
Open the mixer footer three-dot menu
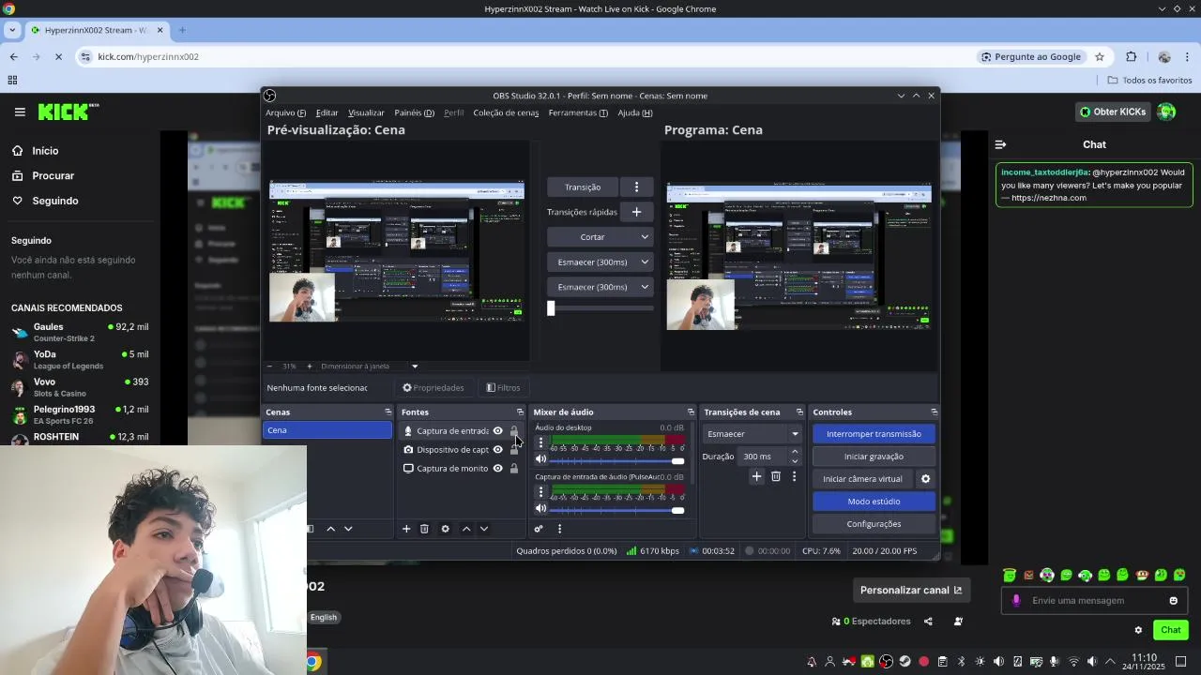pyautogui.click(x=559, y=529)
